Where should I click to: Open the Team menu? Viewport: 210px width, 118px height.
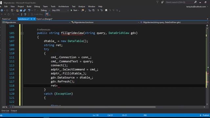point(45,7)
